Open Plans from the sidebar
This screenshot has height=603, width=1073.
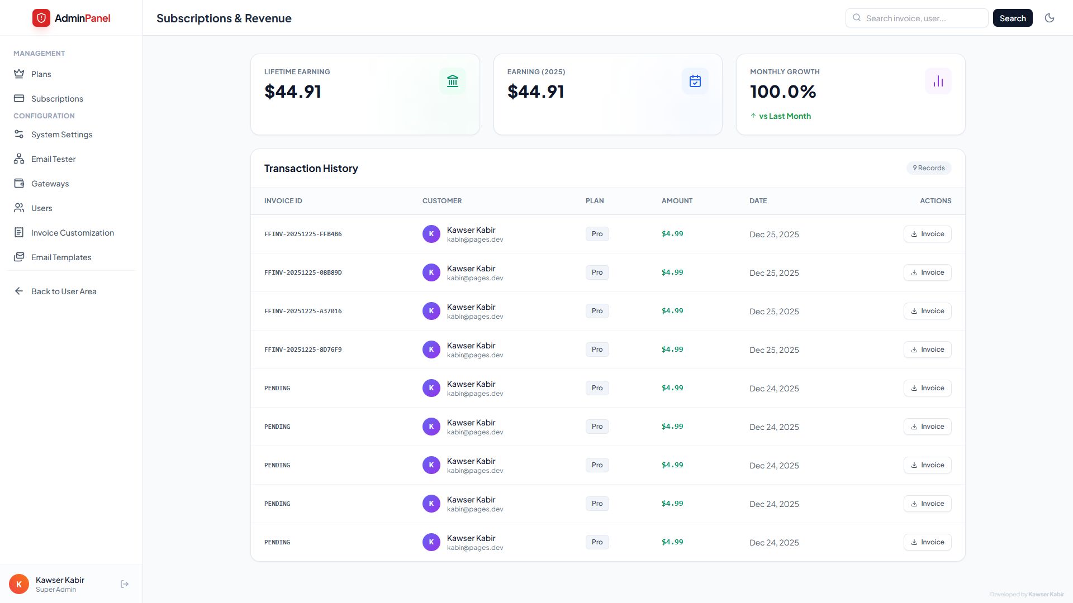[x=41, y=74]
